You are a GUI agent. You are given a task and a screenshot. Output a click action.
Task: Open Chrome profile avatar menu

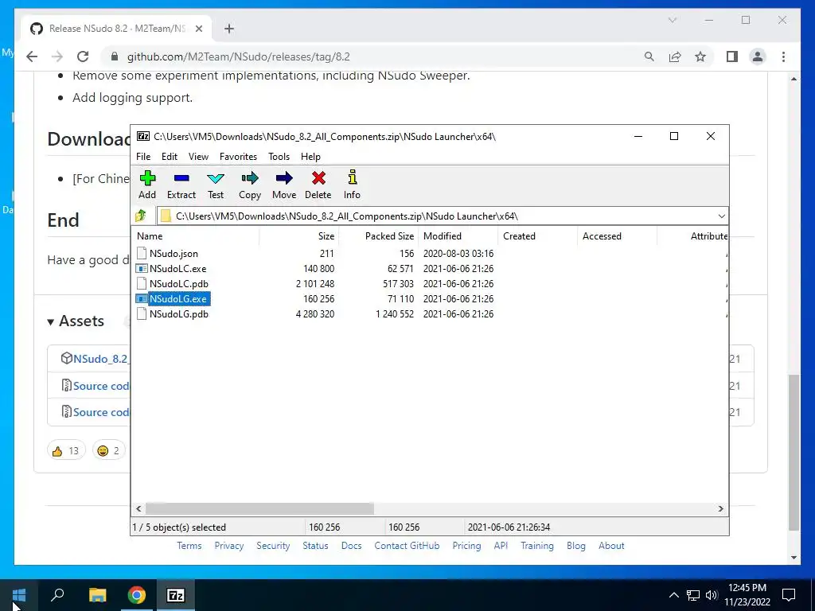[x=758, y=56]
